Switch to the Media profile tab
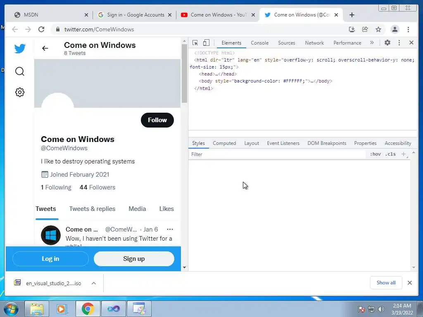The width and height of the screenshot is (423, 317). [137, 209]
